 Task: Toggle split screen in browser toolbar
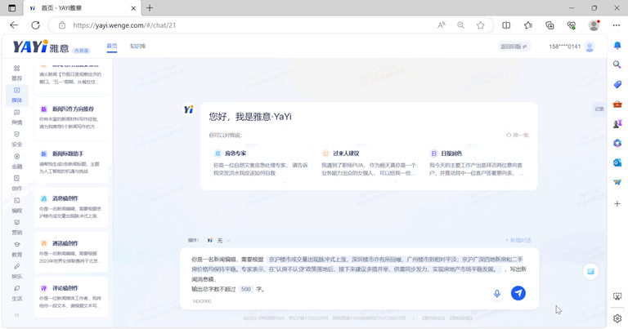pyautogui.click(x=506, y=25)
